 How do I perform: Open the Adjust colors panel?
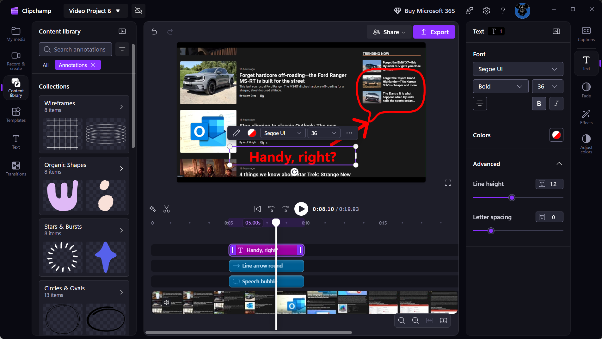[586, 144]
